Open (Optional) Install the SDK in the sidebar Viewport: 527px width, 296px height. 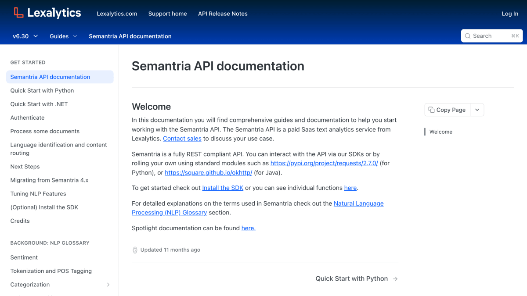coord(44,207)
